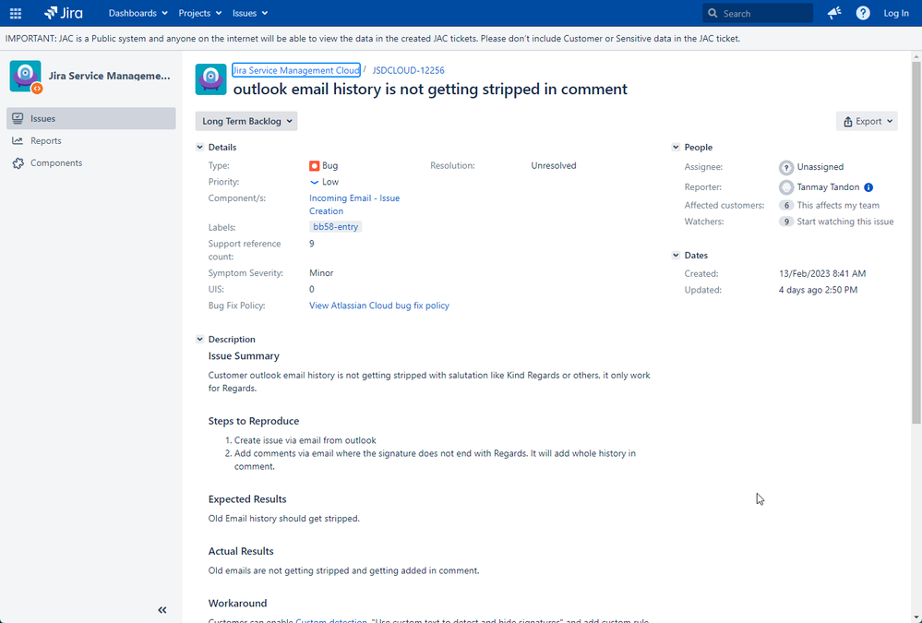The image size is (922, 623).
Task: Collapse the Dates section
Action: [x=676, y=256]
